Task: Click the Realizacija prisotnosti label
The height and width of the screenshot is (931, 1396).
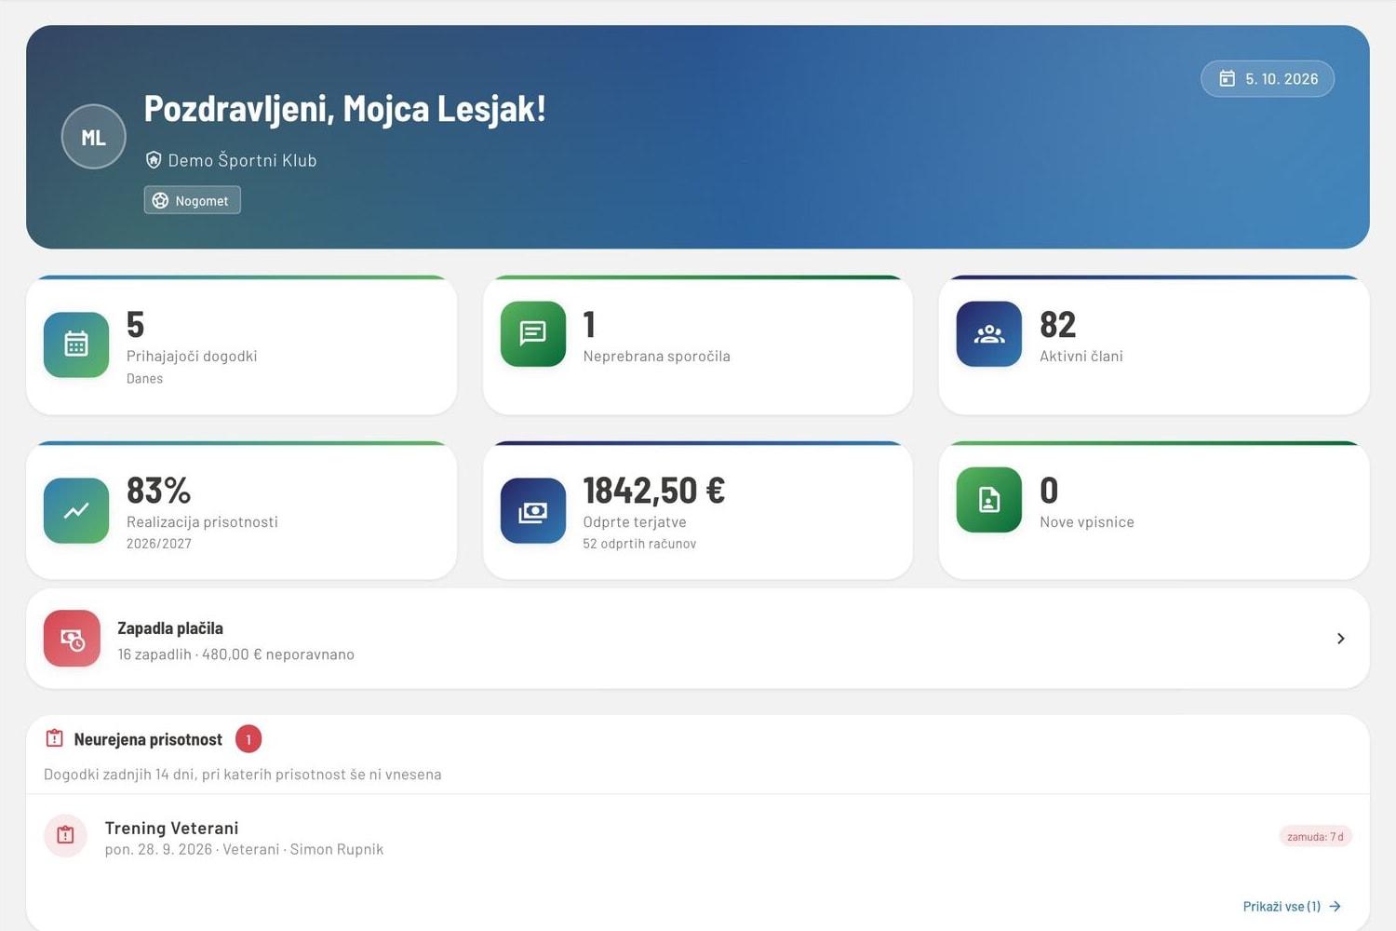Action: (x=203, y=522)
